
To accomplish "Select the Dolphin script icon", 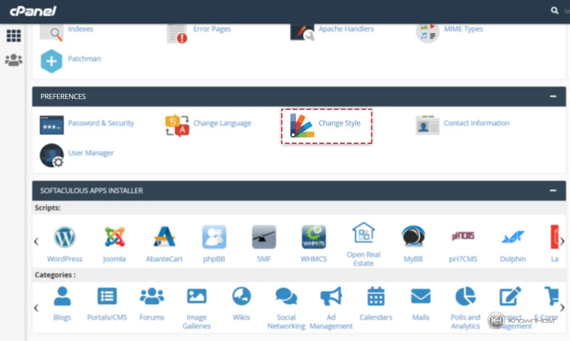I will point(513,237).
